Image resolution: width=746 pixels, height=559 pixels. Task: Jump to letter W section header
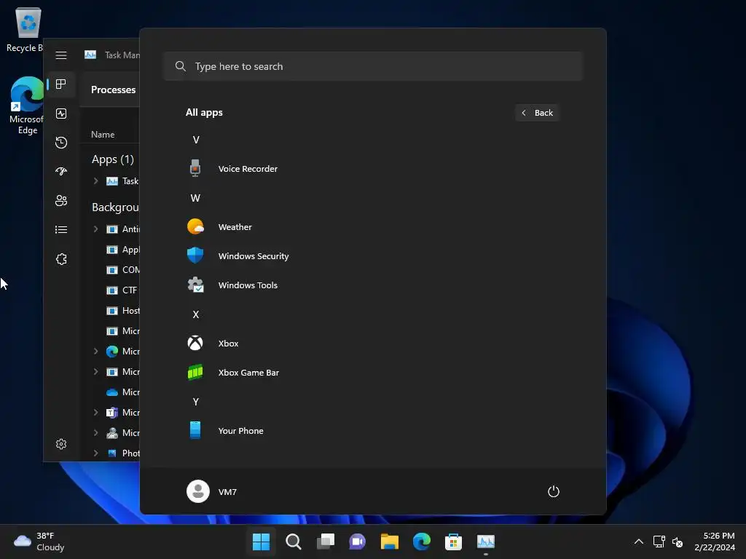(x=195, y=198)
